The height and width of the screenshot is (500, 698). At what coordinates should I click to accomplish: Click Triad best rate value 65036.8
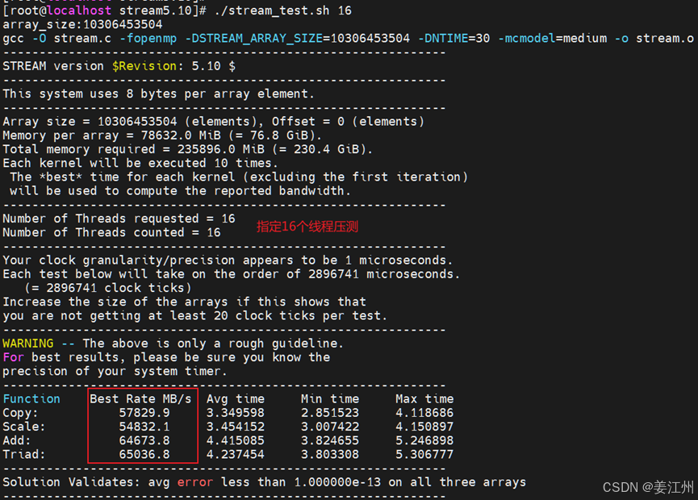[144, 454]
